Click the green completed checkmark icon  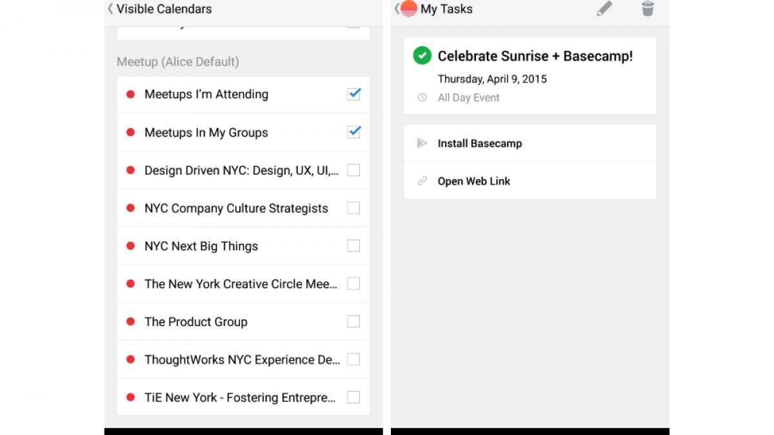click(x=422, y=56)
